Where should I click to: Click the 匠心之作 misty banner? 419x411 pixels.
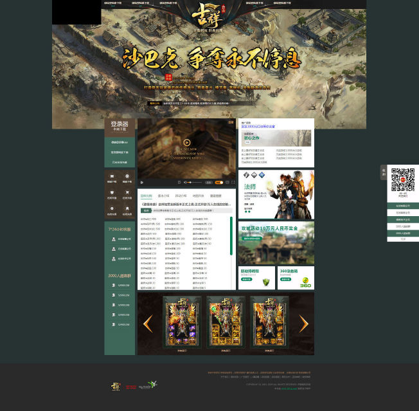point(276,138)
